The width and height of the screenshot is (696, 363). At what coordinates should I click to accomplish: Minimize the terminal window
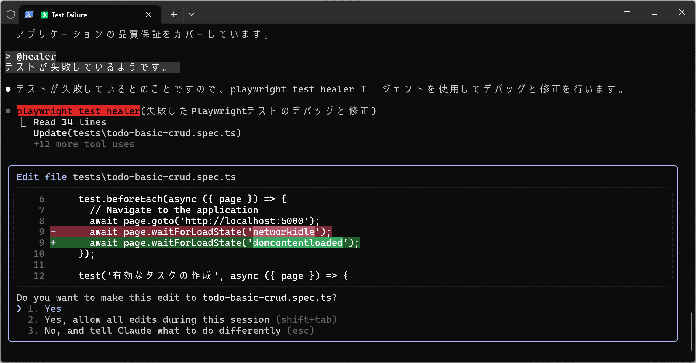click(627, 12)
